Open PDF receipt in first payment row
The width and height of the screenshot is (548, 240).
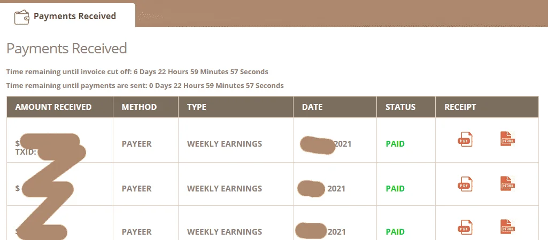(465, 139)
